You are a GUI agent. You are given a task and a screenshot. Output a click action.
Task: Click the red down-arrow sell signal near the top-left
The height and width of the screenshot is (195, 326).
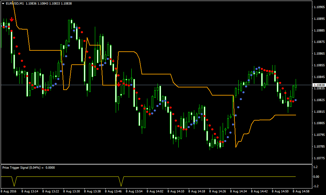coord(12,19)
